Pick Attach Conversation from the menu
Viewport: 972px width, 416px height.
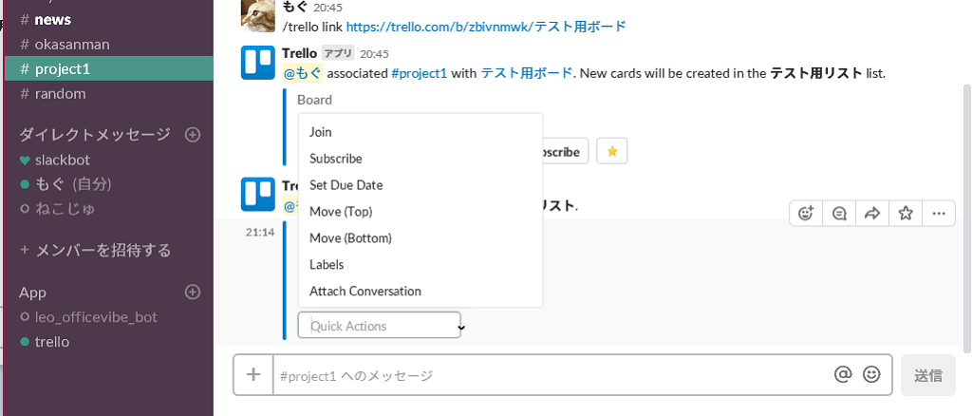coord(365,292)
